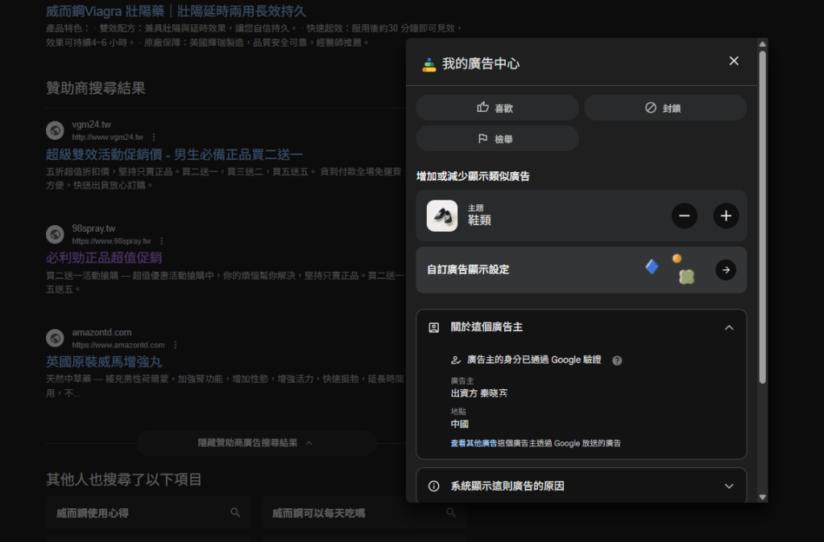Collapse 隱藏贊助商廣告搜尋結果 toggle
824x542 pixels.
point(255,443)
